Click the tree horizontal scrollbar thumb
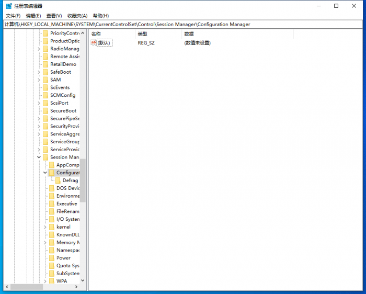The width and height of the screenshot is (366, 294). [x=27, y=287]
